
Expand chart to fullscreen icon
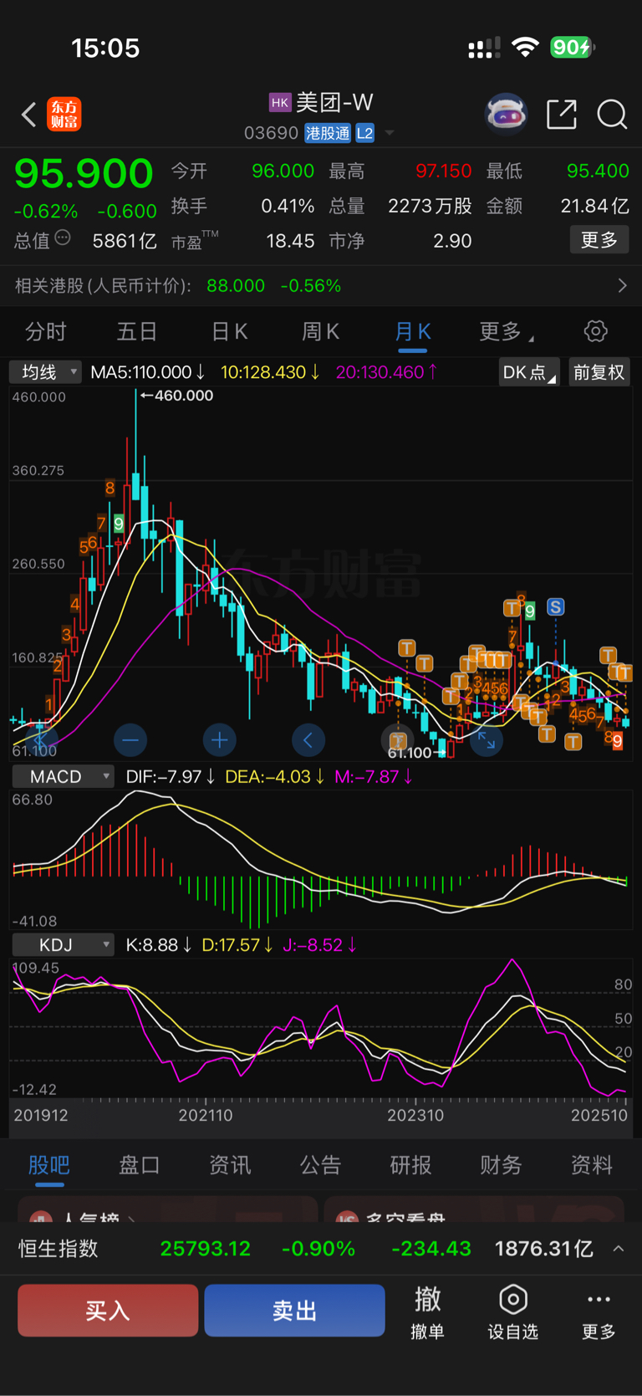tap(486, 739)
